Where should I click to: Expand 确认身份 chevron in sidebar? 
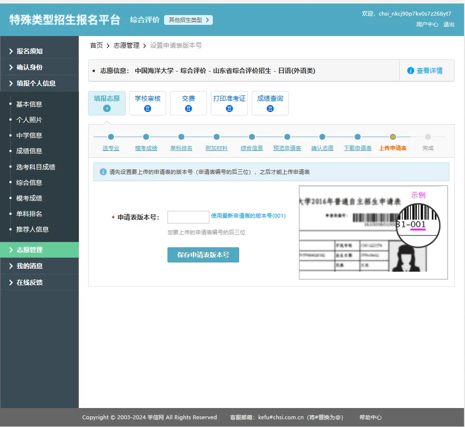11,67
